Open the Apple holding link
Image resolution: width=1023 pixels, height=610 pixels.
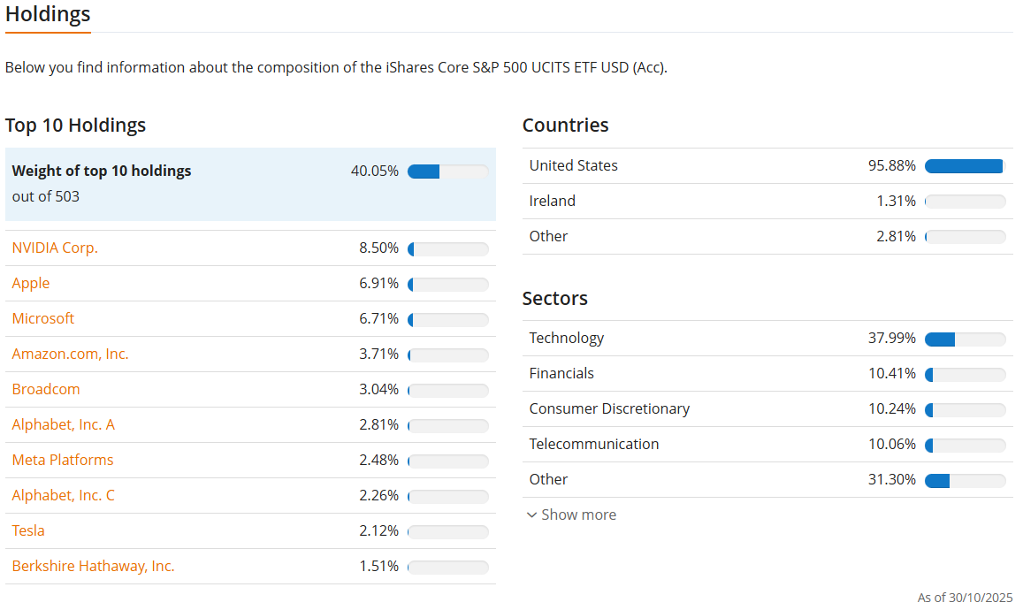[x=31, y=283]
